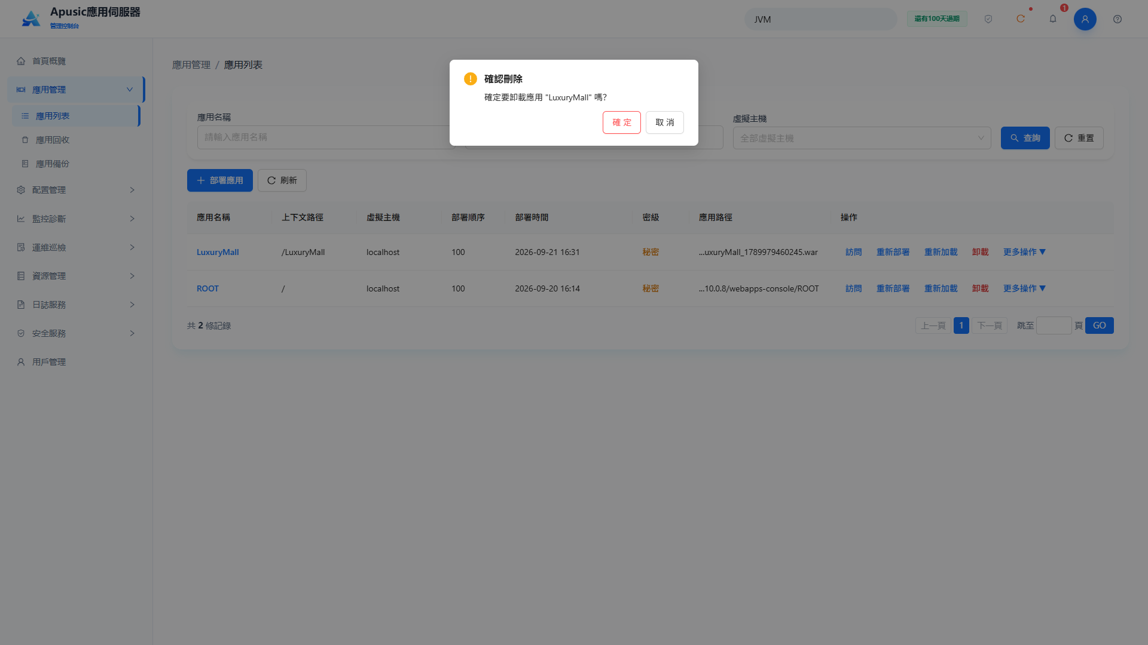Click the LuxuryMall application link
The height and width of the screenshot is (645, 1148).
(x=218, y=252)
